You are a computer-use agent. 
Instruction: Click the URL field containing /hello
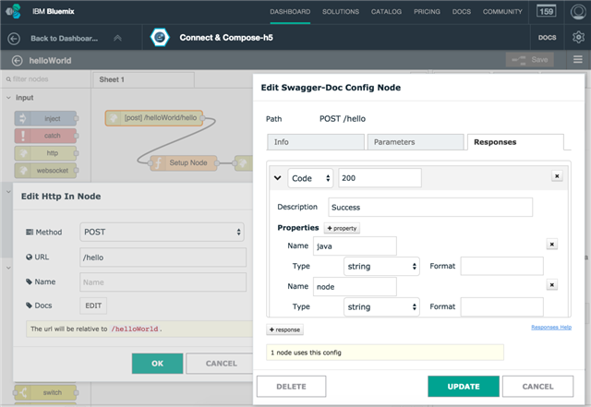click(x=163, y=257)
